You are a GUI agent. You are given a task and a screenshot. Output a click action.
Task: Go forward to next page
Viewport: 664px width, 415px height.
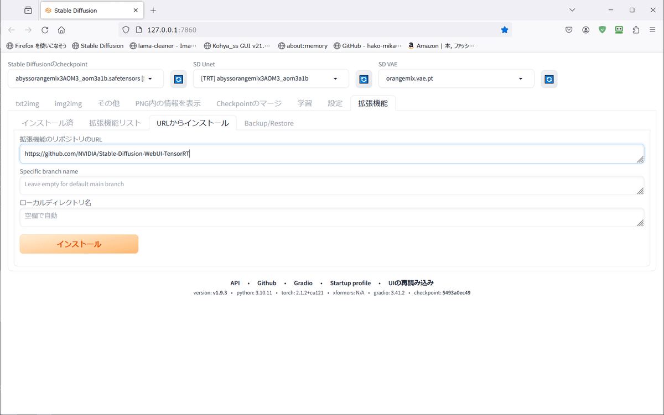[28, 30]
